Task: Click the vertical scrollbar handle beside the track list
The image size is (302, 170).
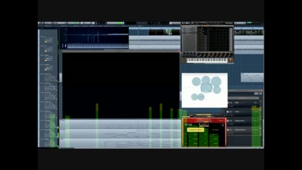Action: click(x=61, y=77)
